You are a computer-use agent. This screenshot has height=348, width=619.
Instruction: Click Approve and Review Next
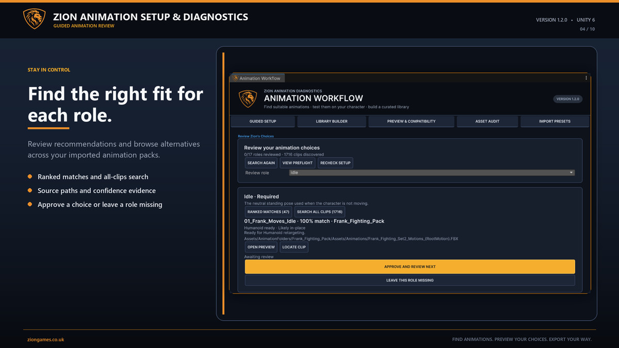410,267
